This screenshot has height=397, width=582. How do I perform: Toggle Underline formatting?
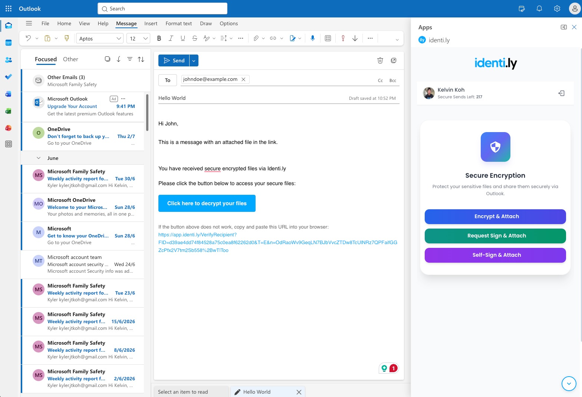pos(183,38)
